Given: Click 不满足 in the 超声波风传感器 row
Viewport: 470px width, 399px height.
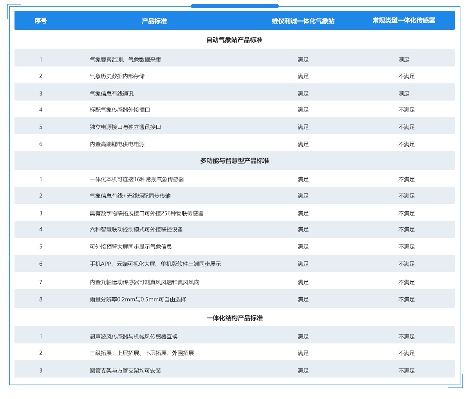Looking at the screenshot, I should pos(407,336).
